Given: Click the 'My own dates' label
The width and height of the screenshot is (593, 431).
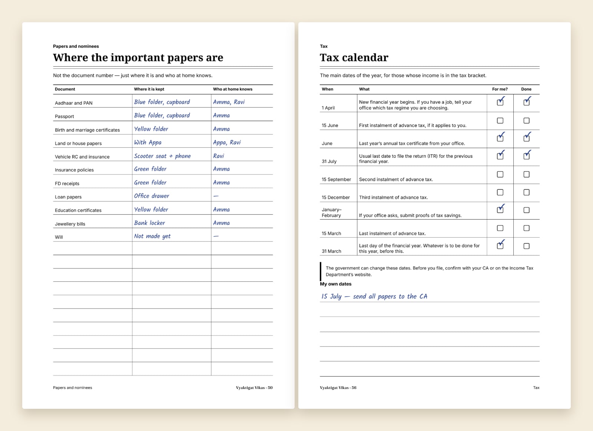Looking at the screenshot, I should pyautogui.click(x=336, y=284).
